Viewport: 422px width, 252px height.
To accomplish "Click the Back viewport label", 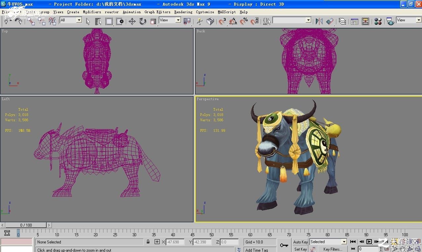I will [x=201, y=31].
